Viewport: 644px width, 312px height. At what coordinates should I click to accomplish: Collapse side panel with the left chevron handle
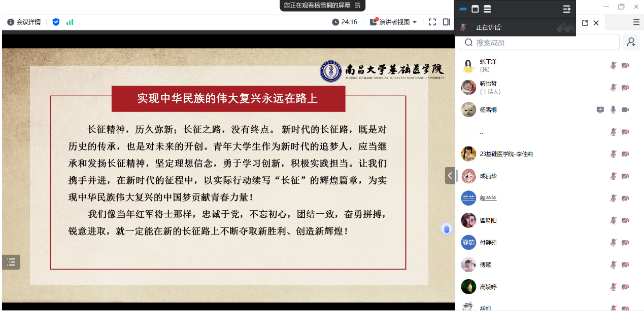tap(450, 176)
